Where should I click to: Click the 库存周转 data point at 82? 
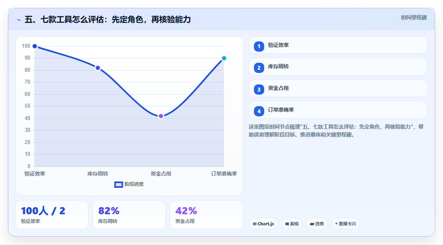pyautogui.click(x=98, y=68)
